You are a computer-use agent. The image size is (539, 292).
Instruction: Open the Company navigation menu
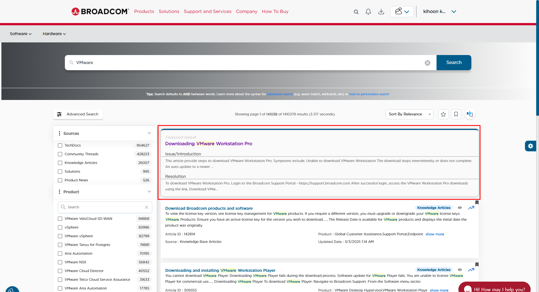pyautogui.click(x=246, y=12)
